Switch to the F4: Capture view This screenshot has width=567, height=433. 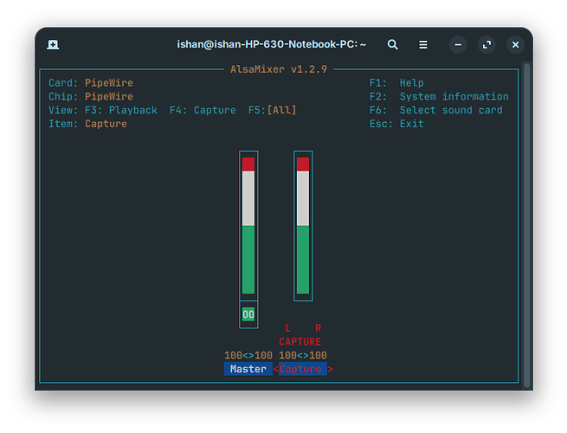(203, 110)
